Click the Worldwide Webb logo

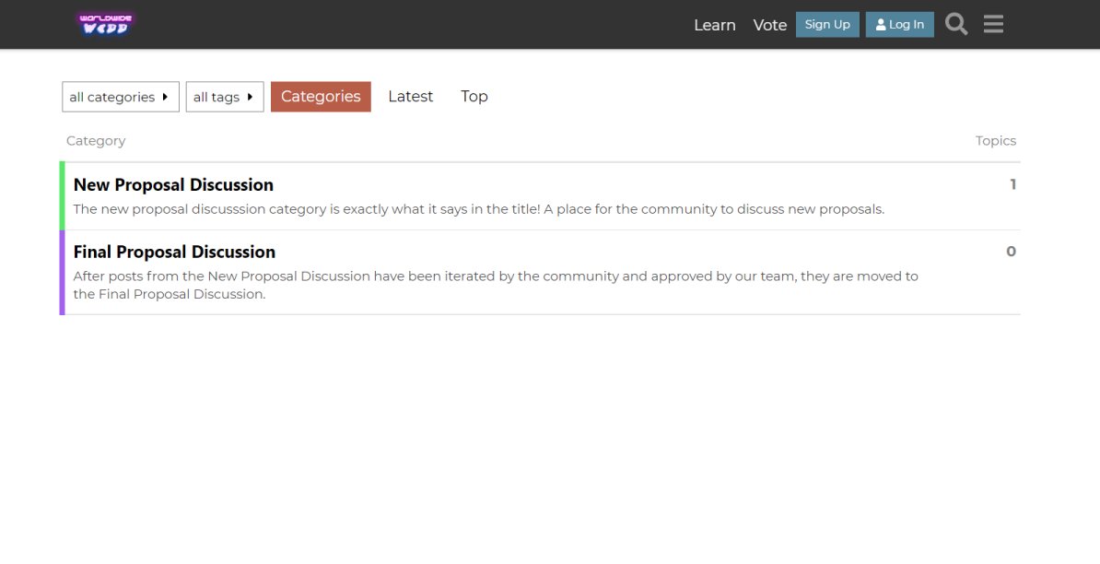click(x=104, y=24)
